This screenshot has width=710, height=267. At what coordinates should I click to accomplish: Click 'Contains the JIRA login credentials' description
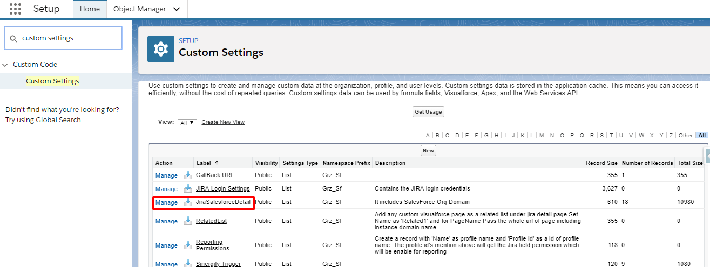422,189
